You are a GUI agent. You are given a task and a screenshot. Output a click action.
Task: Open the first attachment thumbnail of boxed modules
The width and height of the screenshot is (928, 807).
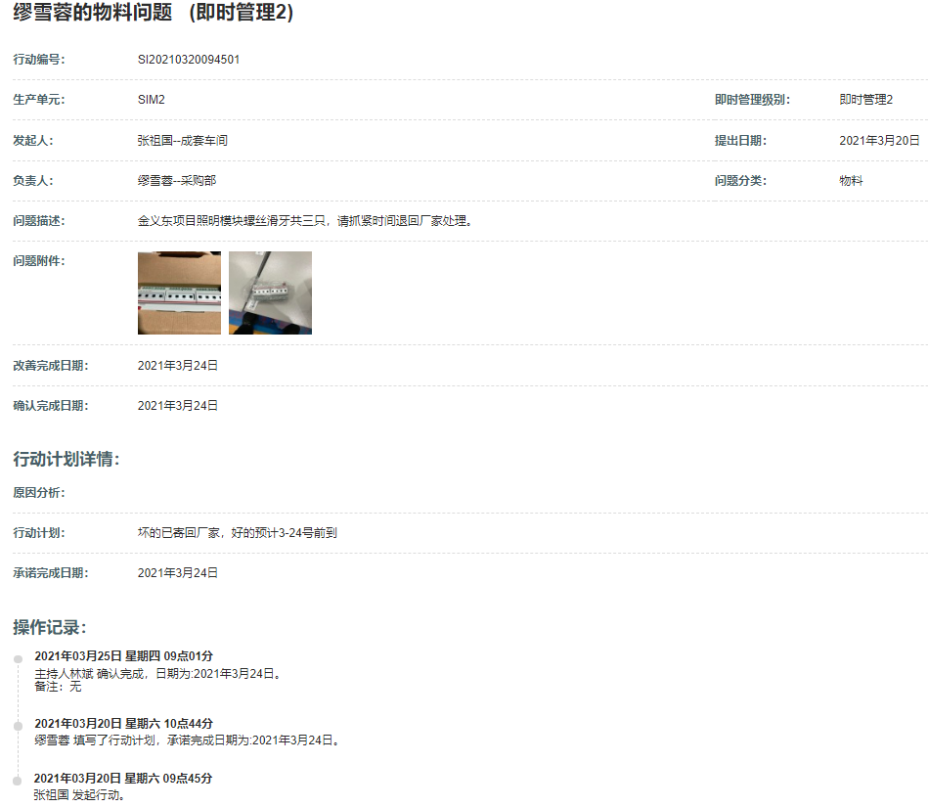(x=179, y=293)
